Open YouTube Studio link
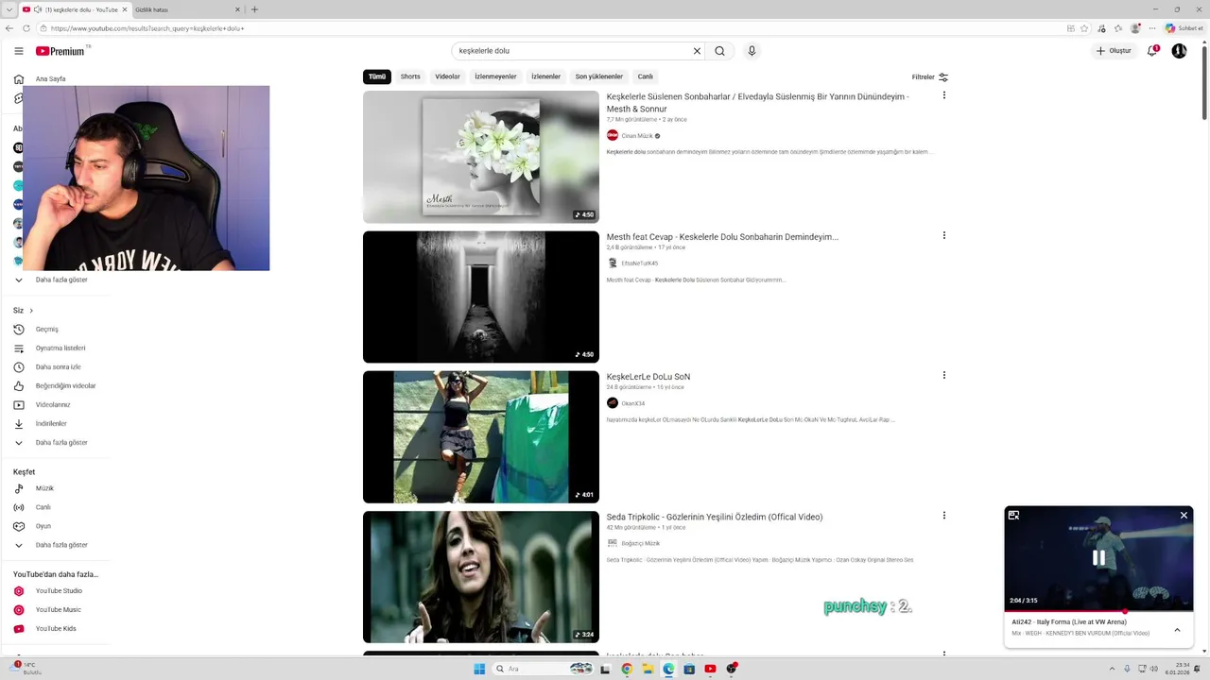Screen dimensions: 1210x680 coord(57,591)
